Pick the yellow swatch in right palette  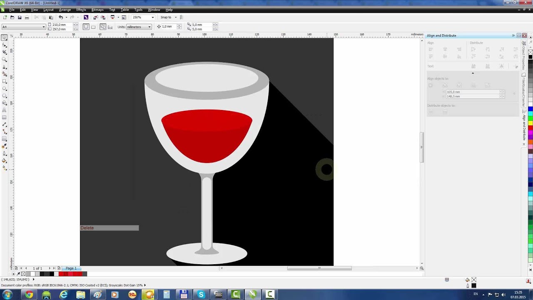[531, 123]
